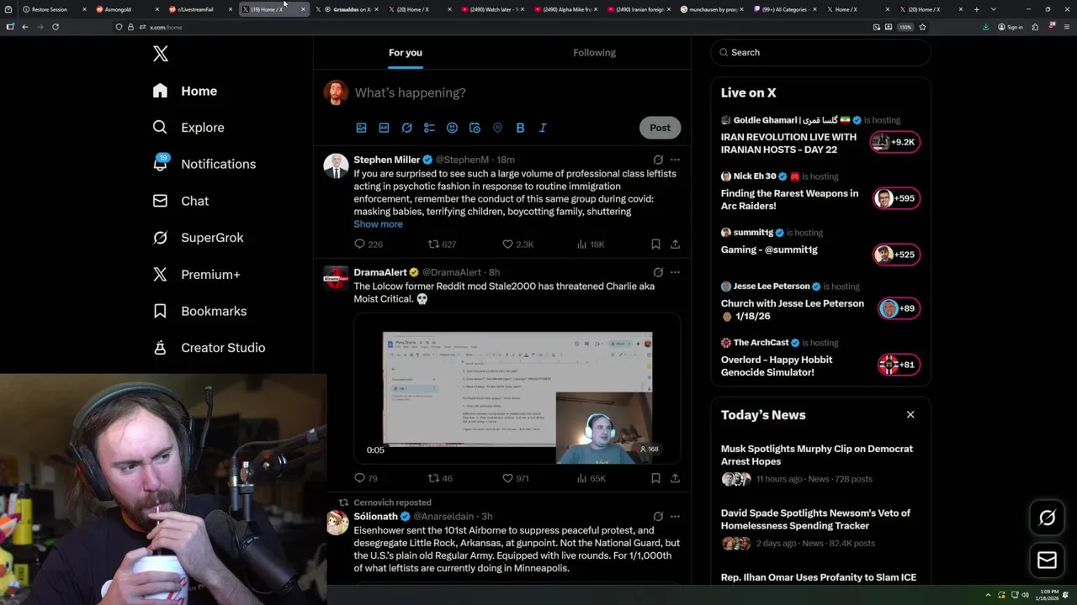Expand Stephen Miller's post with Show more
The height and width of the screenshot is (605, 1077).
[x=378, y=224]
